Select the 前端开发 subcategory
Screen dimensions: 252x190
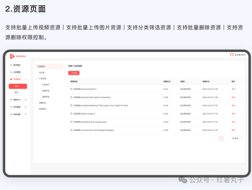point(46,91)
